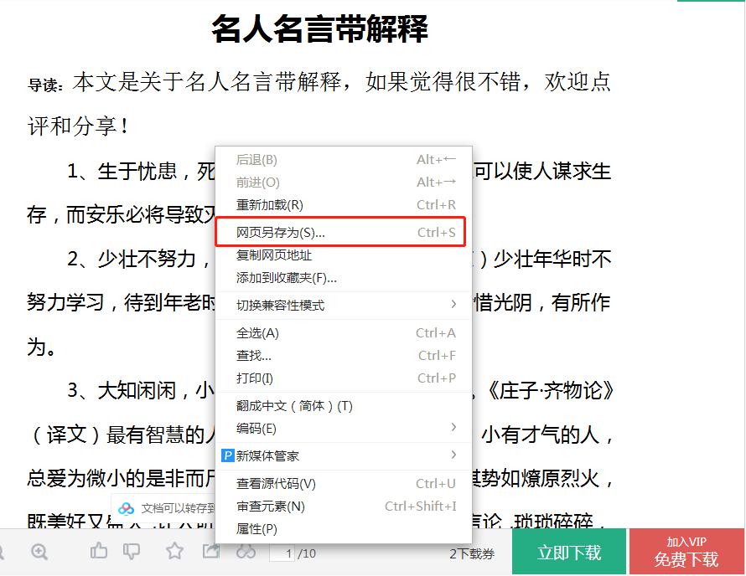Click the cloud transfer icon near 文档可以转存

[126, 506]
